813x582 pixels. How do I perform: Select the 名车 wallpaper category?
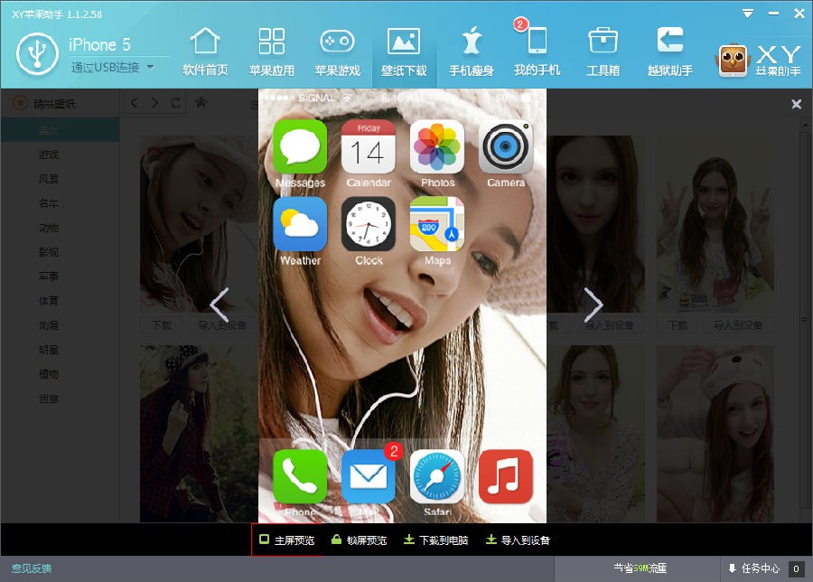[48, 203]
